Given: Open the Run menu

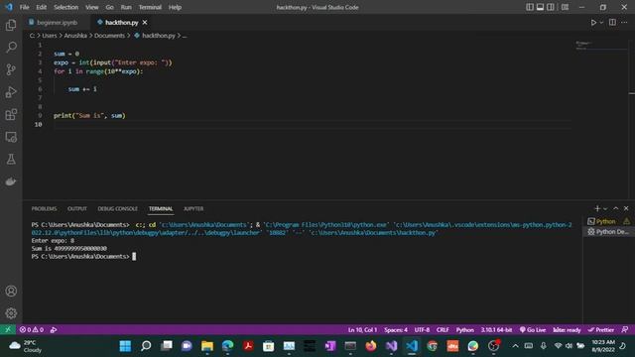Looking at the screenshot, I should tap(126, 7).
